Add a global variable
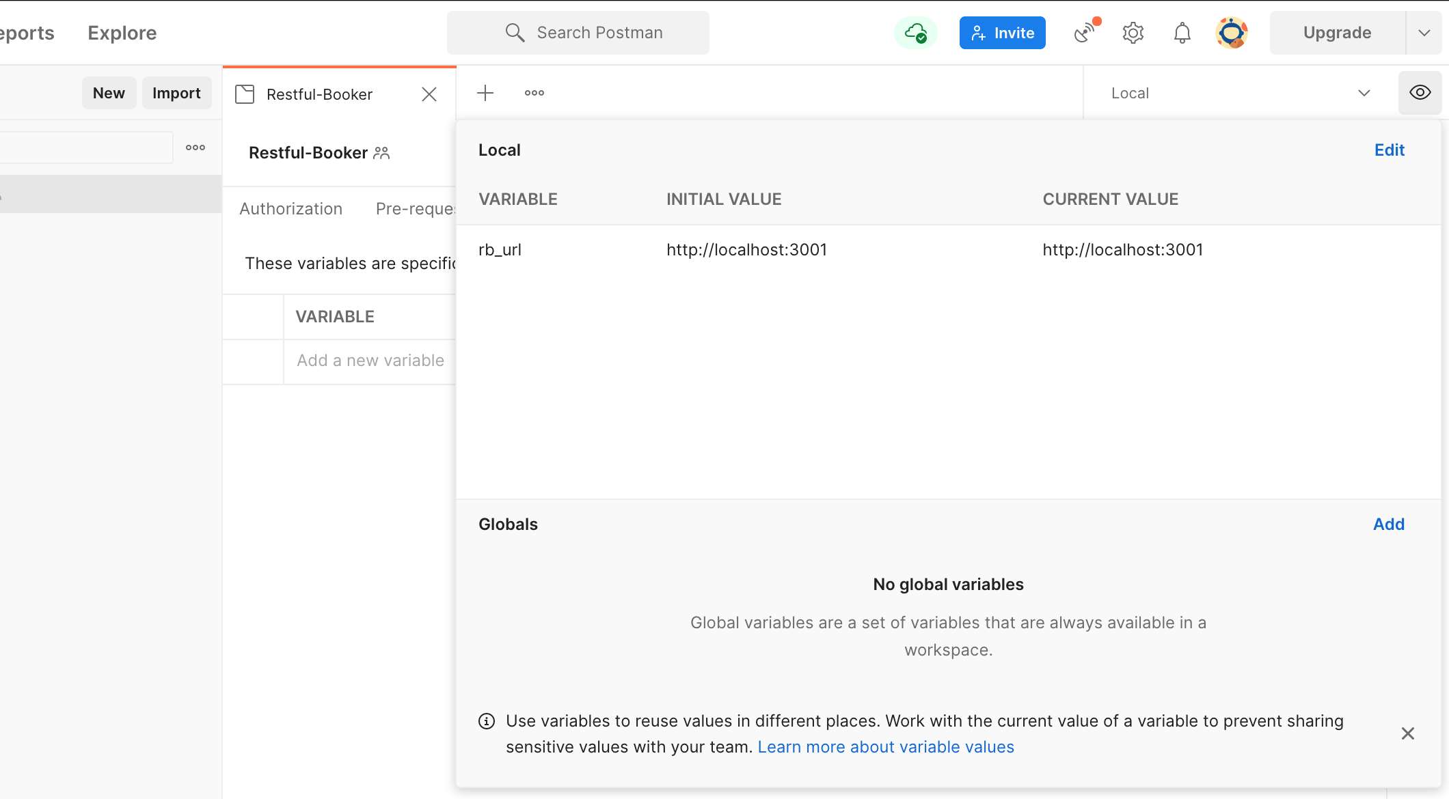Screen dimensions: 1449x799 pyautogui.click(x=1389, y=524)
